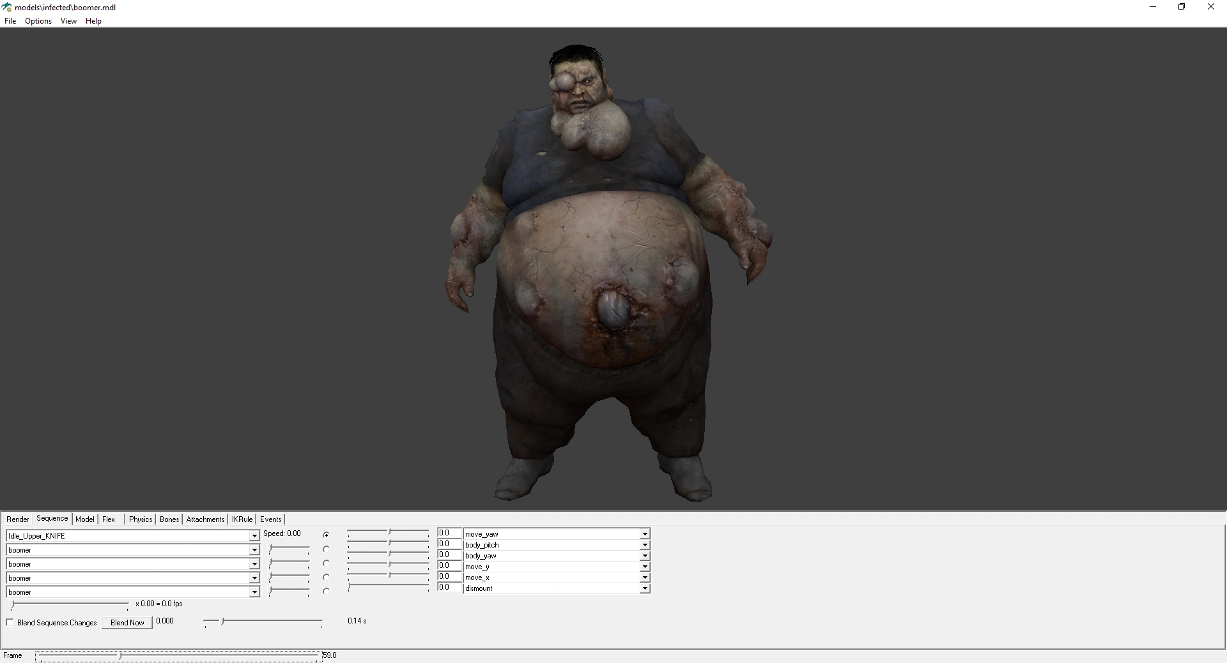The image size is (1227, 663).
Task: Open the View menu
Action: pyautogui.click(x=68, y=21)
